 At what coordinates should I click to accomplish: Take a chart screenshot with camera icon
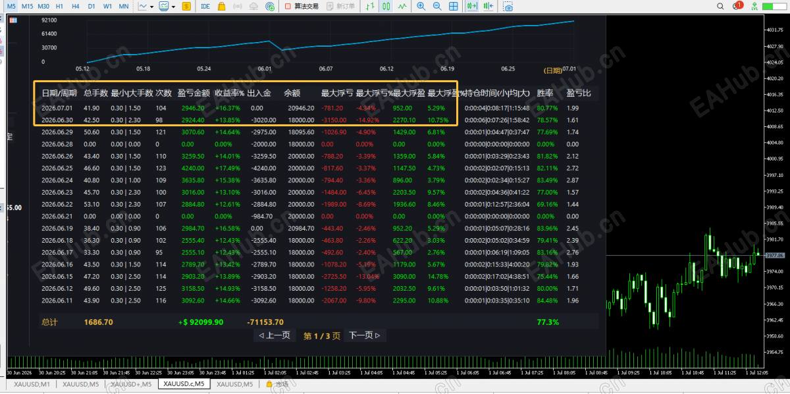tap(508, 6)
